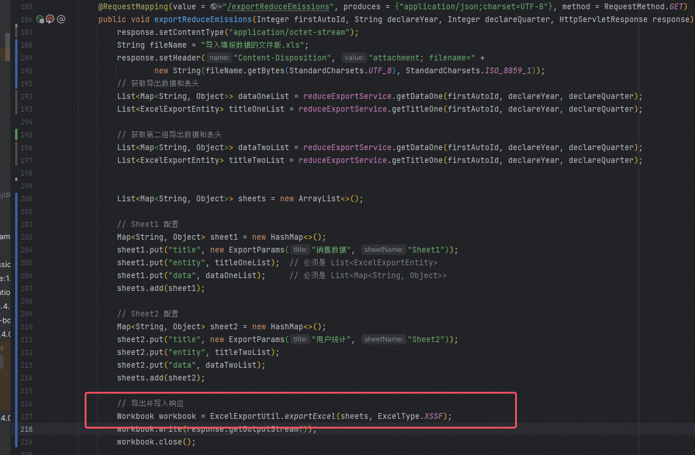Viewport: 695px width, 455px height.
Task: Open the globe URL dropdown in @RequestMapping
Action: click(217, 6)
